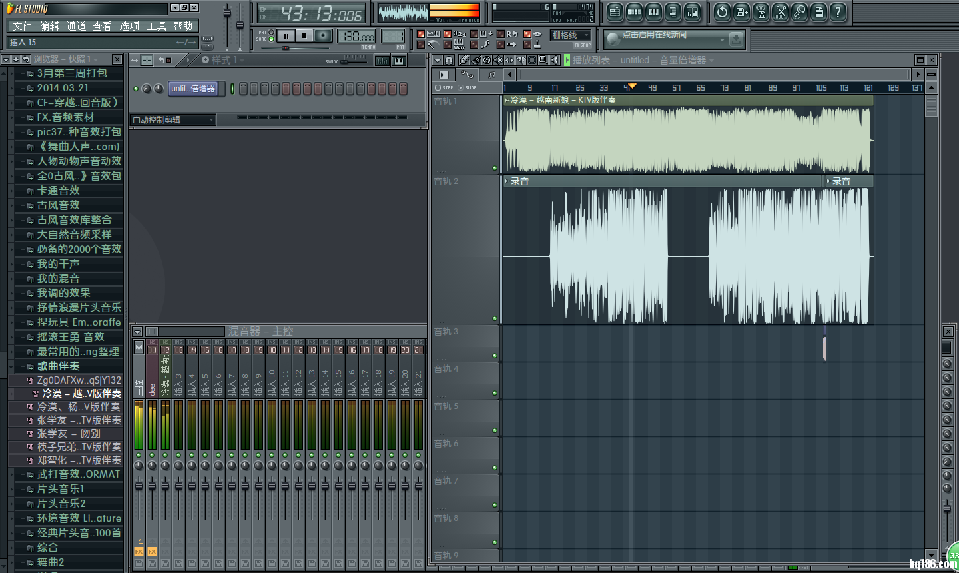Click the undo history circular arrow icon
Image resolution: width=959 pixels, height=573 pixels.
(x=722, y=11)
